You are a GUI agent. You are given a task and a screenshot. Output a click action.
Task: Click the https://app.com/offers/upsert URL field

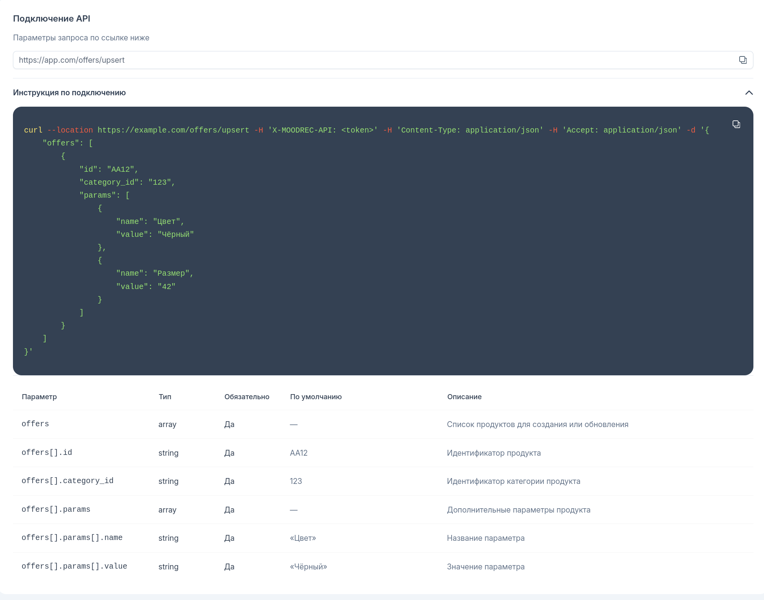[x=383, y=60]
